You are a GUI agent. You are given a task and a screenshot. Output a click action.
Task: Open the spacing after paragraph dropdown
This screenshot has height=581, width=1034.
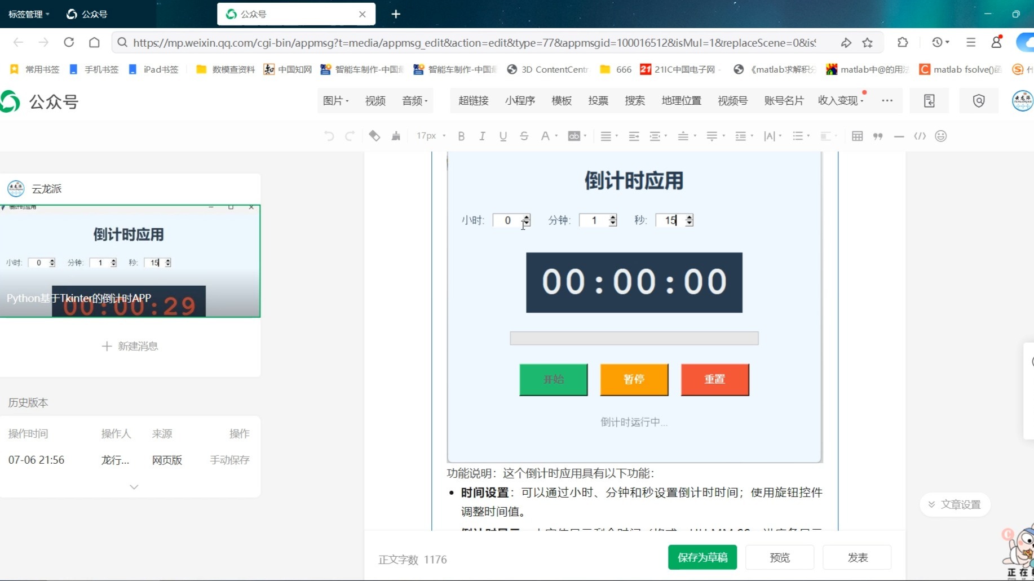(x=715, y=136)
